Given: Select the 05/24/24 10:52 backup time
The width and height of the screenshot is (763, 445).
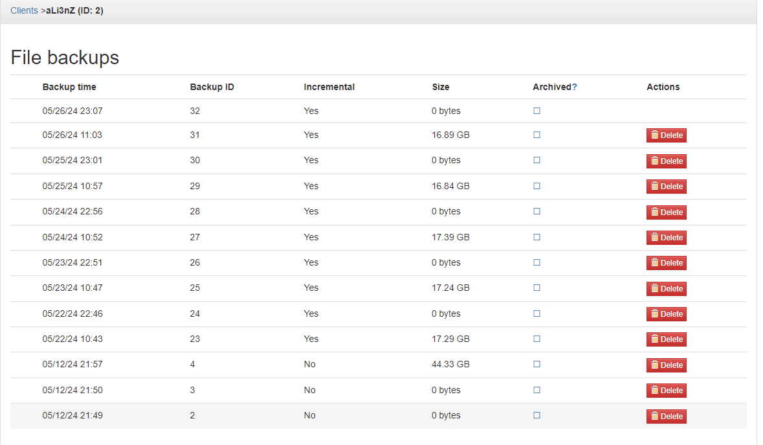Looking at the screenshot, I should click(72, 237).
